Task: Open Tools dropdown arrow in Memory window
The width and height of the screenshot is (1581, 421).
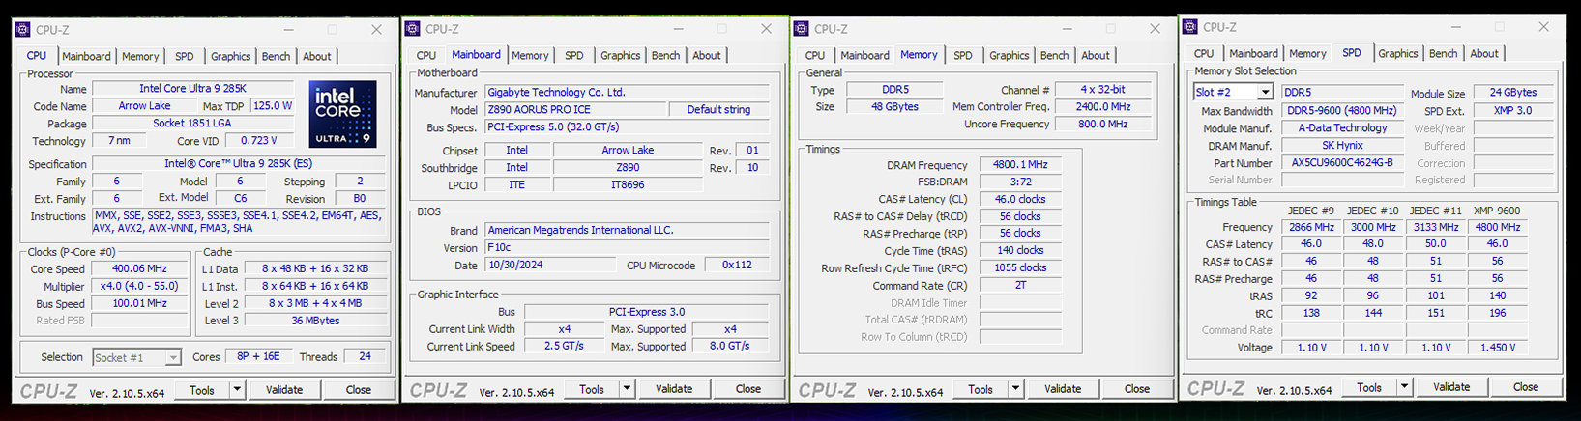Action: 1015,389
